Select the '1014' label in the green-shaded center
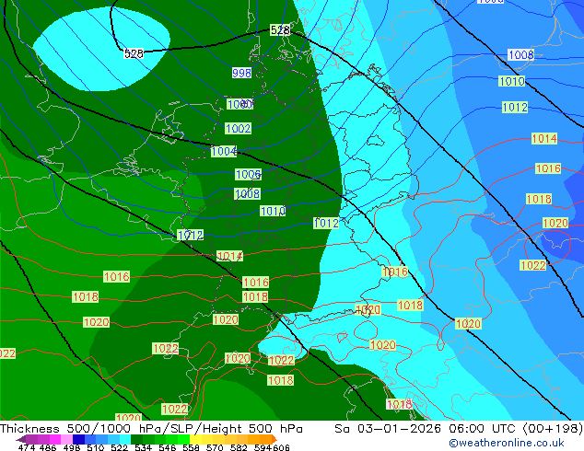The width and height of the screenshot is (584, 451). pyautogui.click(x=229, y=256)
